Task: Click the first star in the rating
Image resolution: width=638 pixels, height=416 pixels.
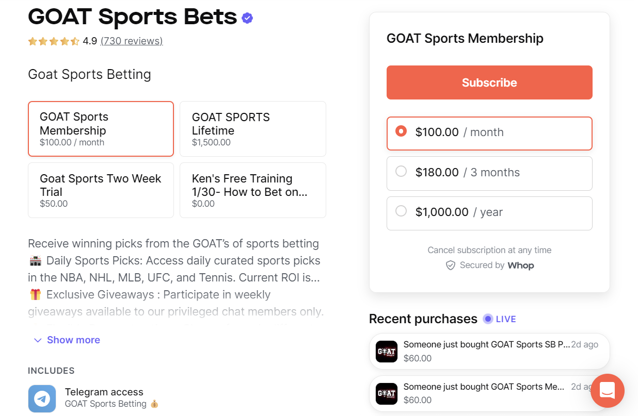Action: pos(32,41)
